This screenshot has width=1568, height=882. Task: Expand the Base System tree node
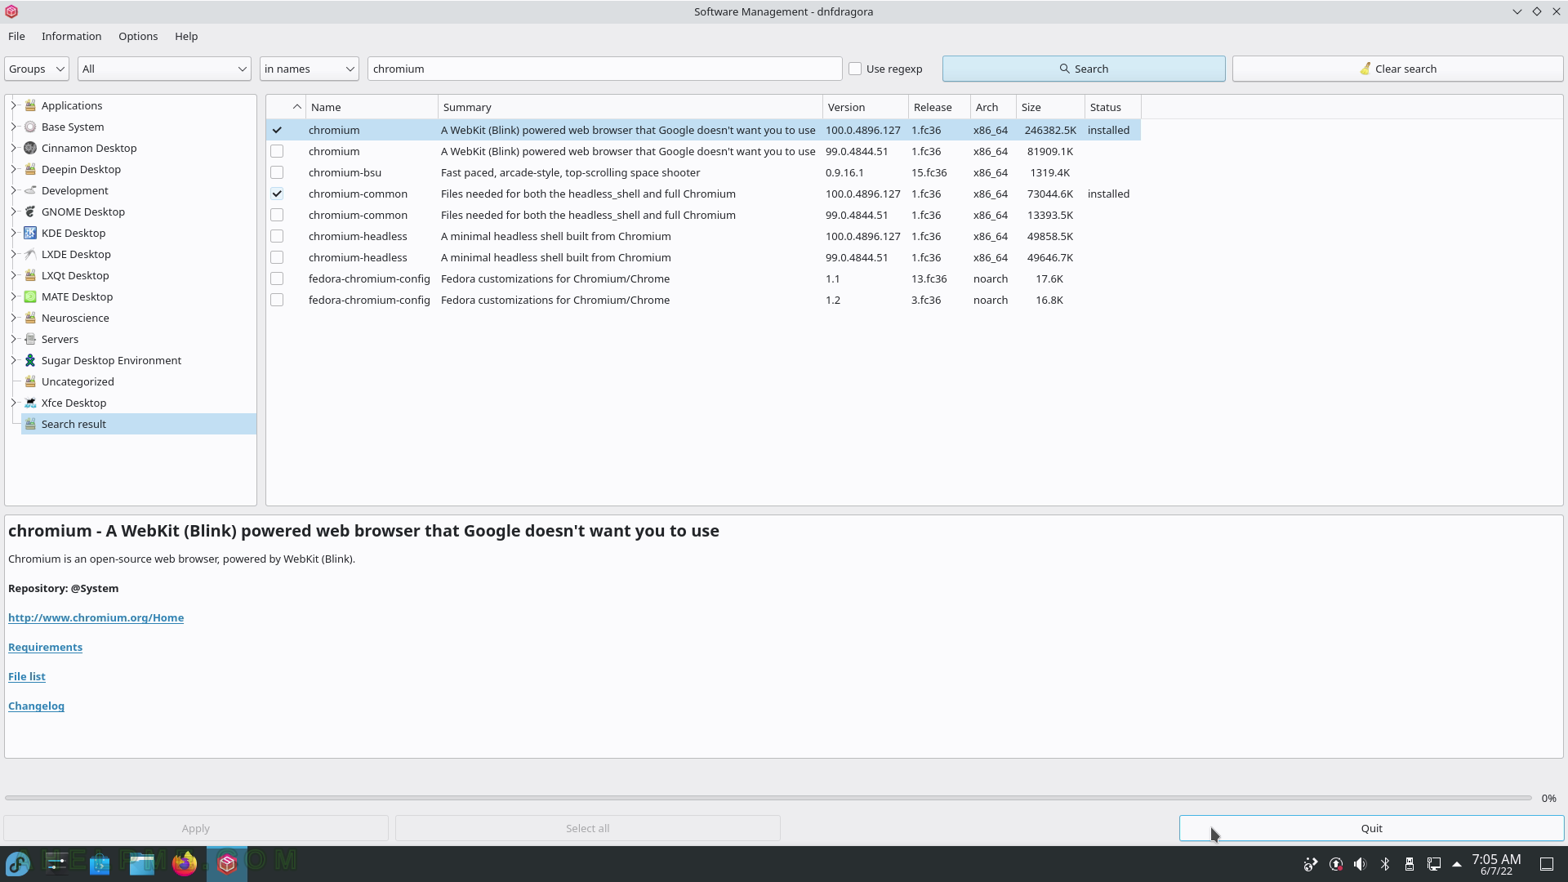(13, 127)
